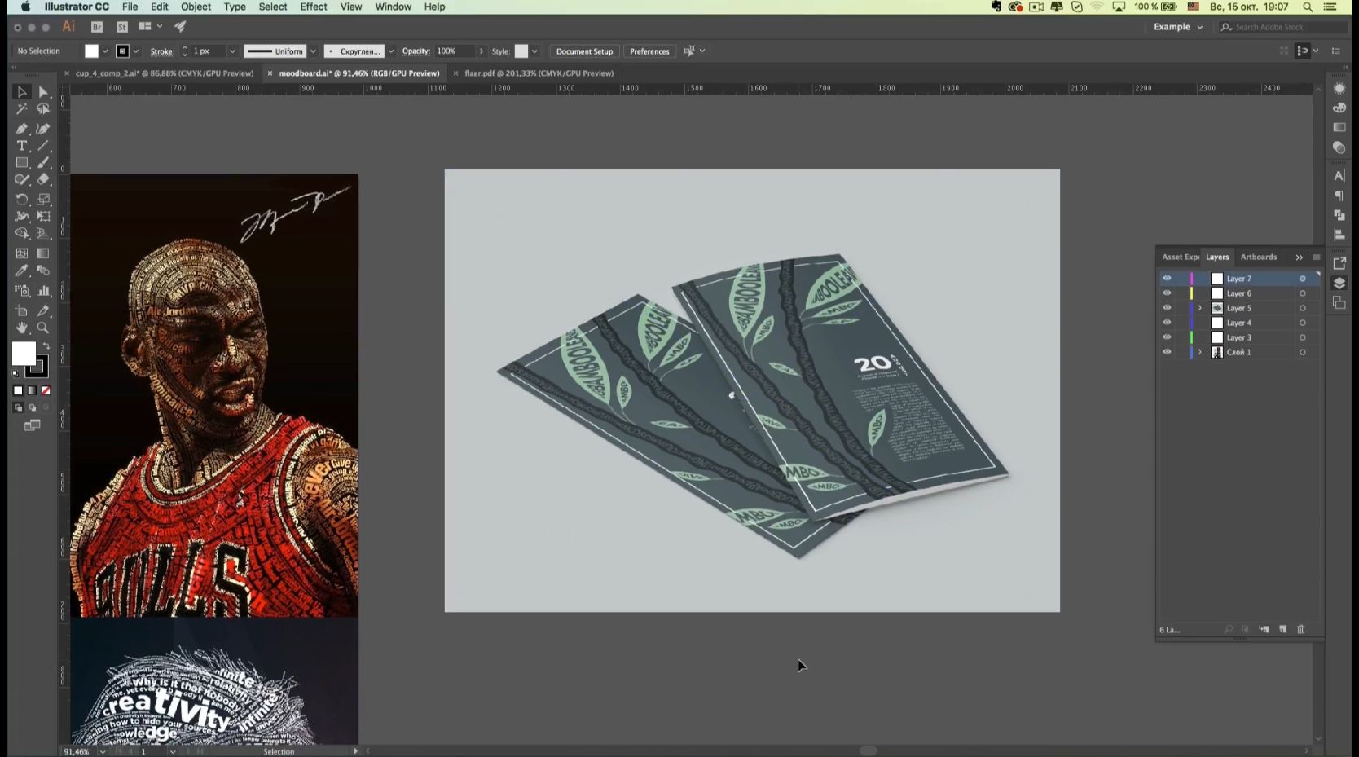
Task: Open the Effect menu
Action: 313,7
